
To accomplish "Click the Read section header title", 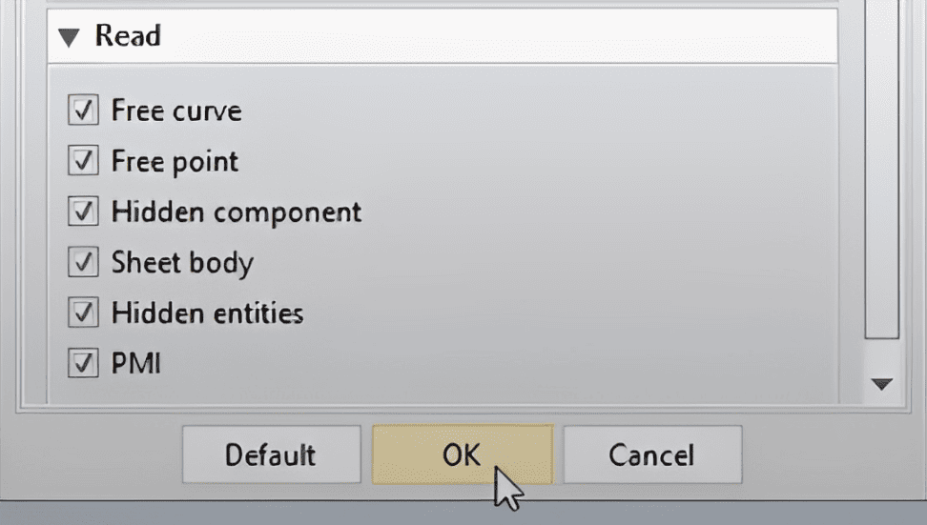I will (x=128, y=37).
